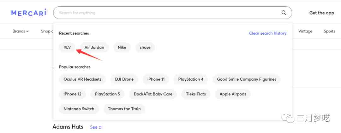Open See all for Adams Hats
This screenshot has height=133, width=341.
[97, 127]
